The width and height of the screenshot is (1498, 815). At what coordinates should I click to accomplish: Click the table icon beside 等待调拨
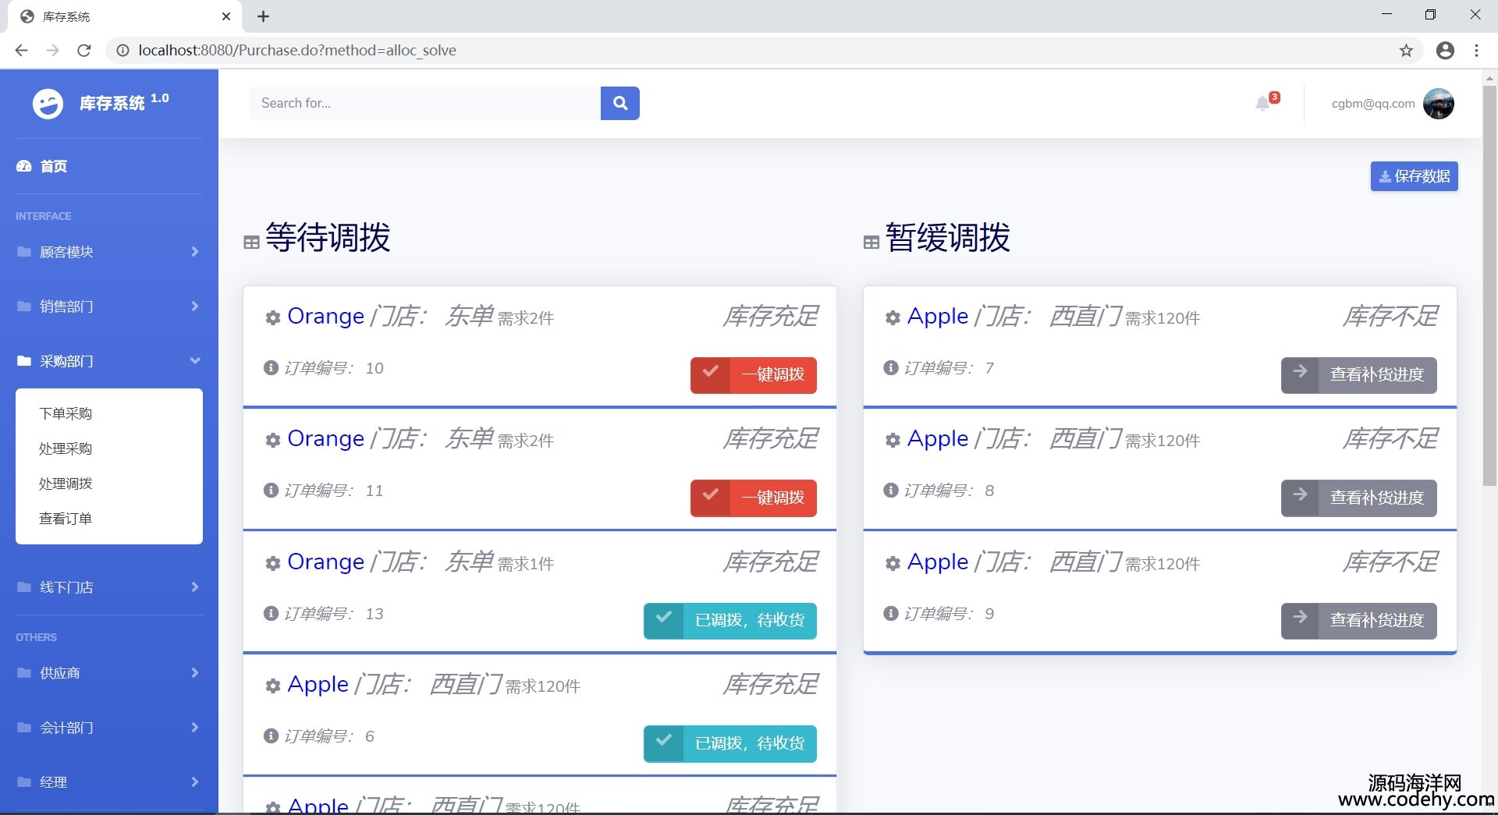251,243
